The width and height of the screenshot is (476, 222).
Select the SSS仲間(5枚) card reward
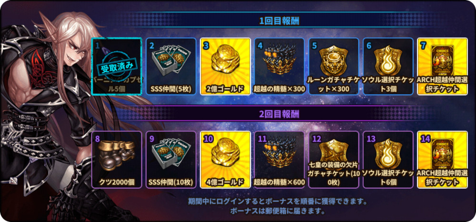click(x=171, y=67)
